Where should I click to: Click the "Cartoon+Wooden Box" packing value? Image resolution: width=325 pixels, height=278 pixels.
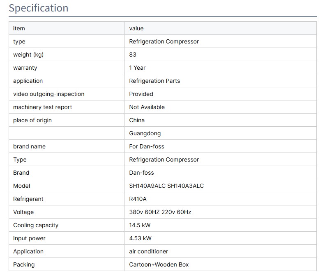[x=159, y=264]
